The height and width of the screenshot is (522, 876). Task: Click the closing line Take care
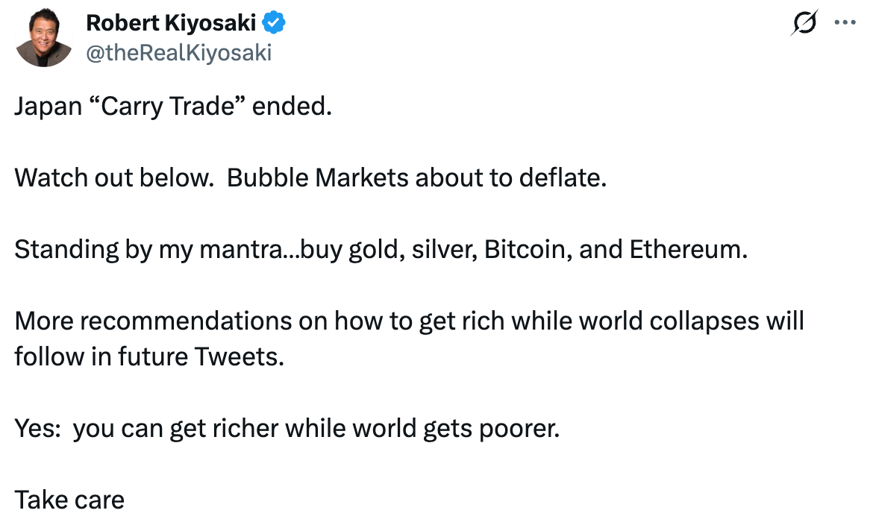(x=69, y=500)
